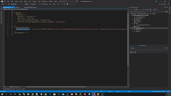Open the Package Manager Console tab
The height and width of the screenshot is (96, 171).
tap(9, 89)
